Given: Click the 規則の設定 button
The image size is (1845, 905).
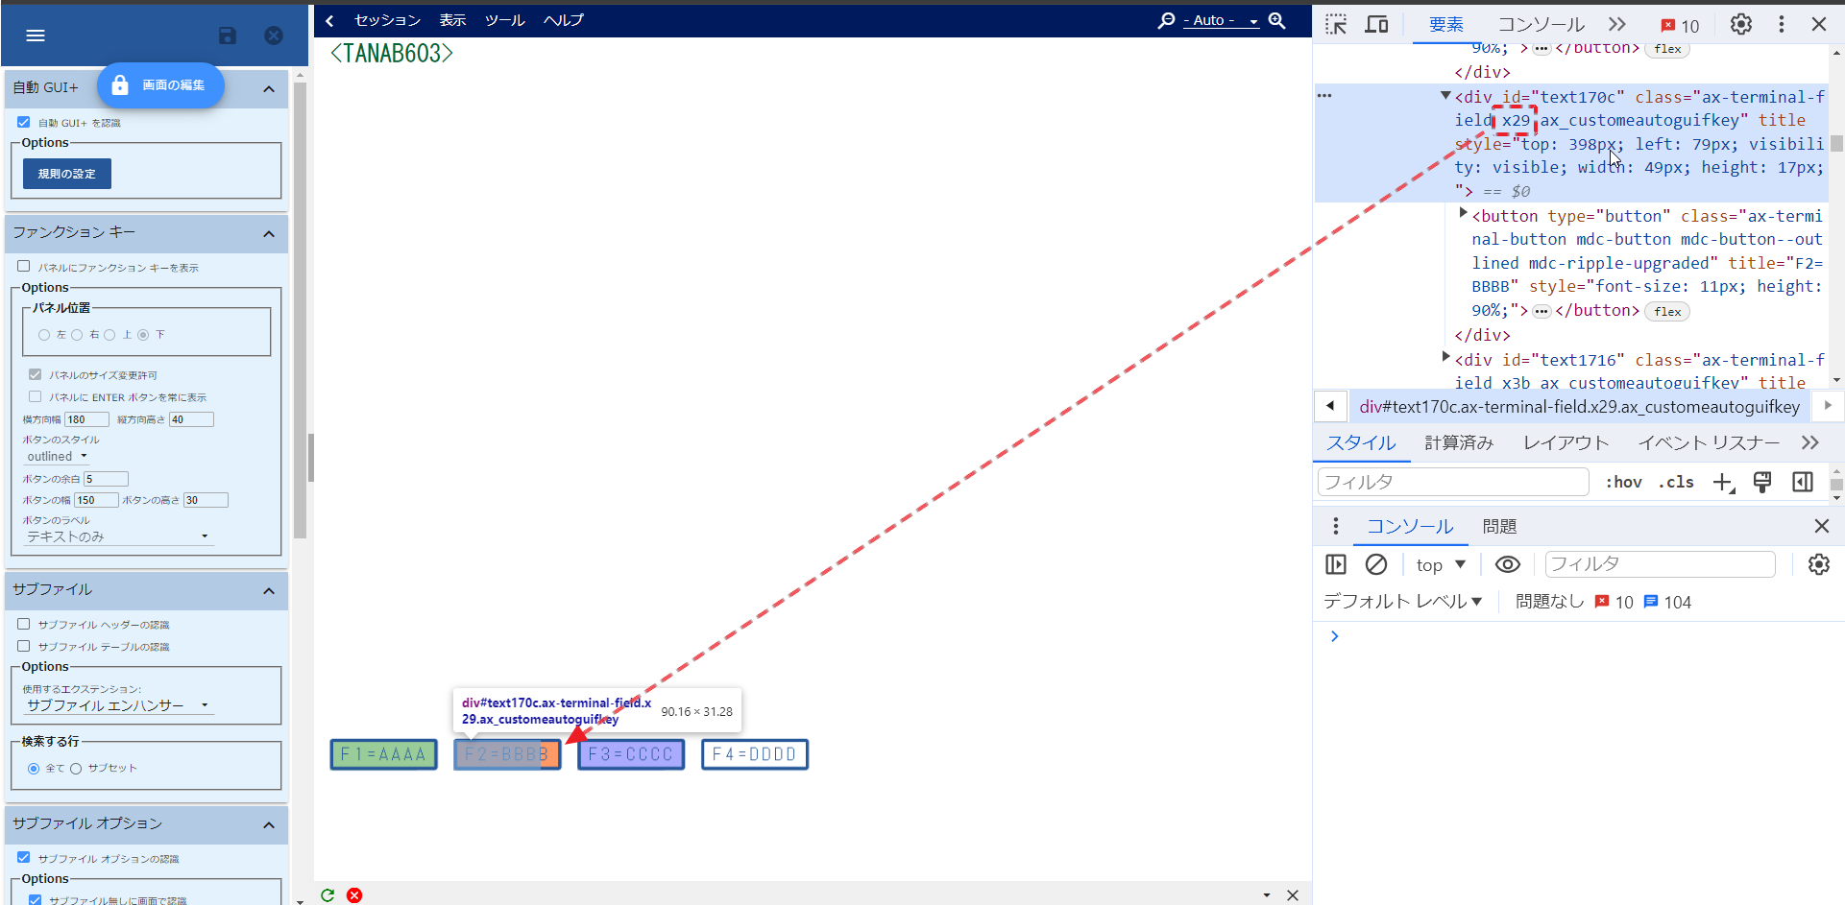Looking at the screenshot, I should [66, 174].
